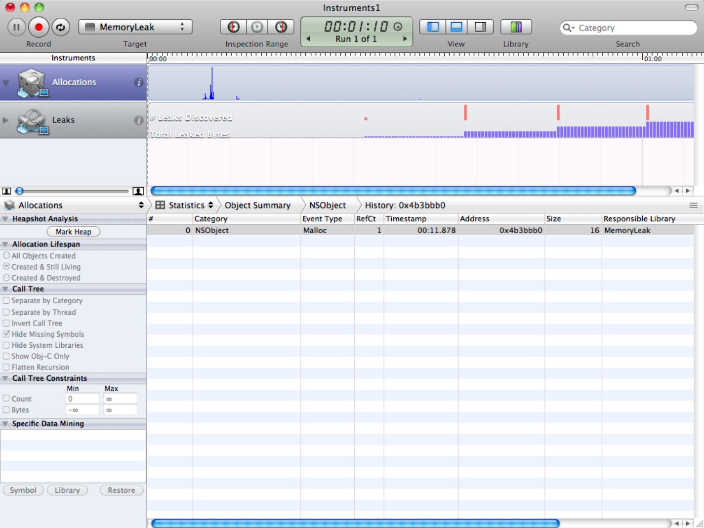704x528 pixels.
Task: Collapse the Allocations instrument disclosure triangle
Action: click(x=6, y=83)
